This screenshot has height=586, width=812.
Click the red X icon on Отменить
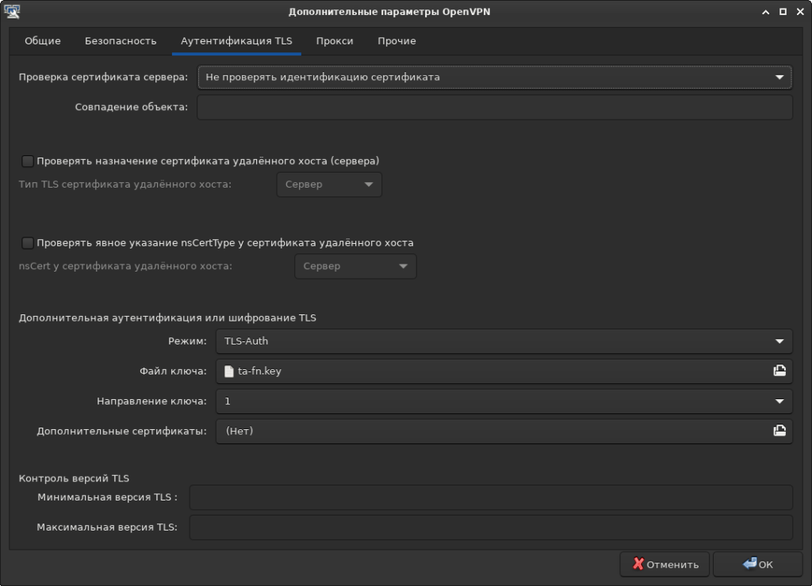[637, 564]
